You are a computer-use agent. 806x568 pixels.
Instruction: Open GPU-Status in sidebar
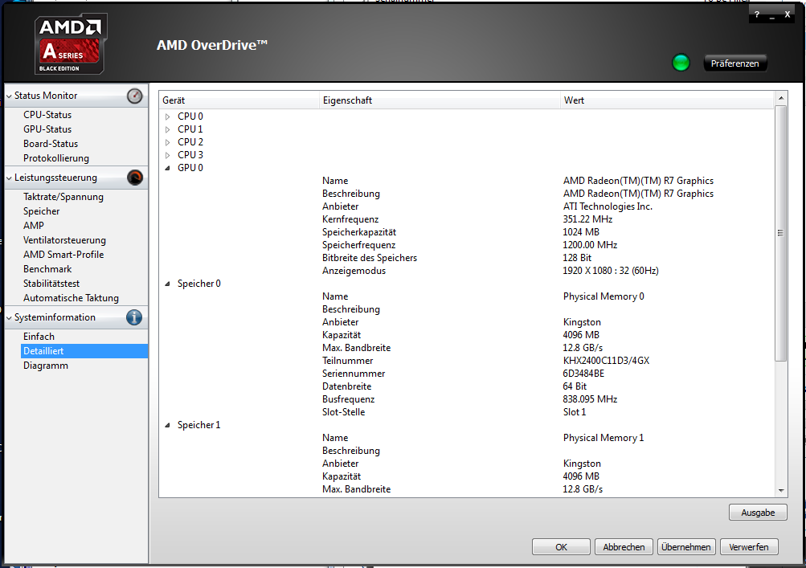(47, 129)
